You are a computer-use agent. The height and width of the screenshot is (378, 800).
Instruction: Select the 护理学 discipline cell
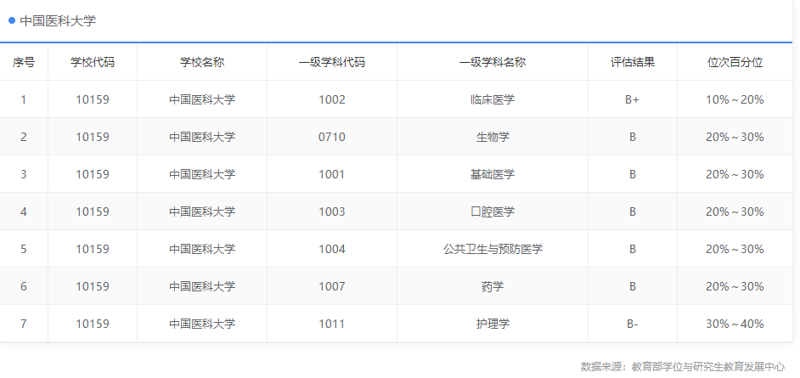[493, 324]
